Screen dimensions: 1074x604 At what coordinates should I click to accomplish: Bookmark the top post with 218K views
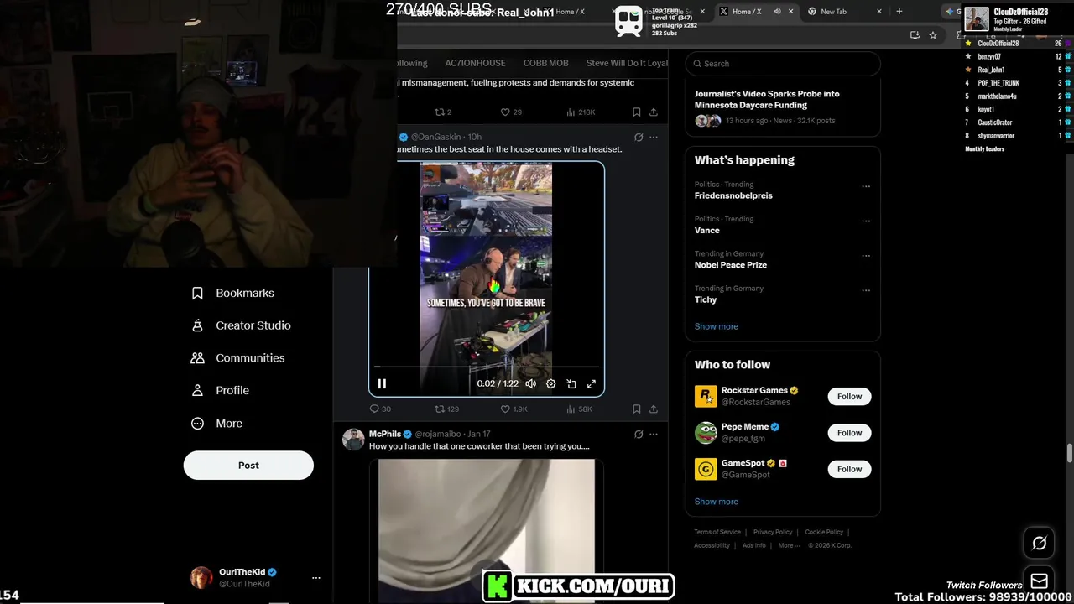(x=636, y=112)
